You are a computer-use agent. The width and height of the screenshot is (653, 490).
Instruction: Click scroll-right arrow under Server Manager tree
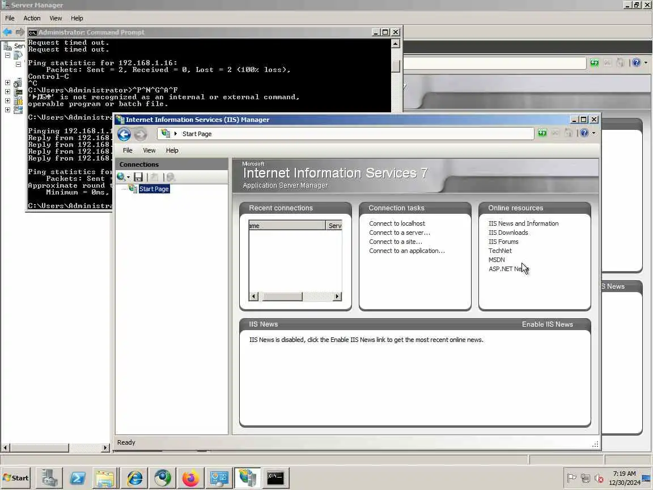(x=105, y=448)
